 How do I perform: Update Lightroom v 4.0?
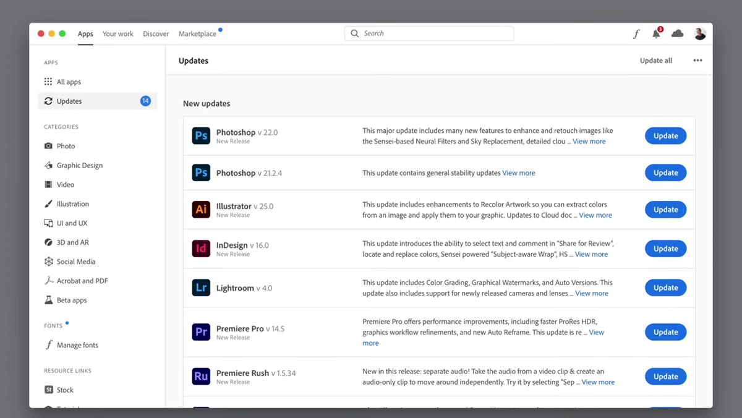coord(665,288)
